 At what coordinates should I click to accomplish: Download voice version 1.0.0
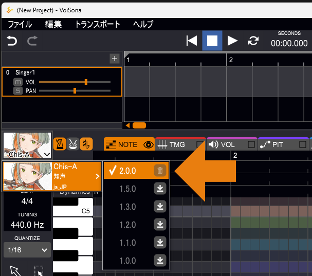coord(160,261)
